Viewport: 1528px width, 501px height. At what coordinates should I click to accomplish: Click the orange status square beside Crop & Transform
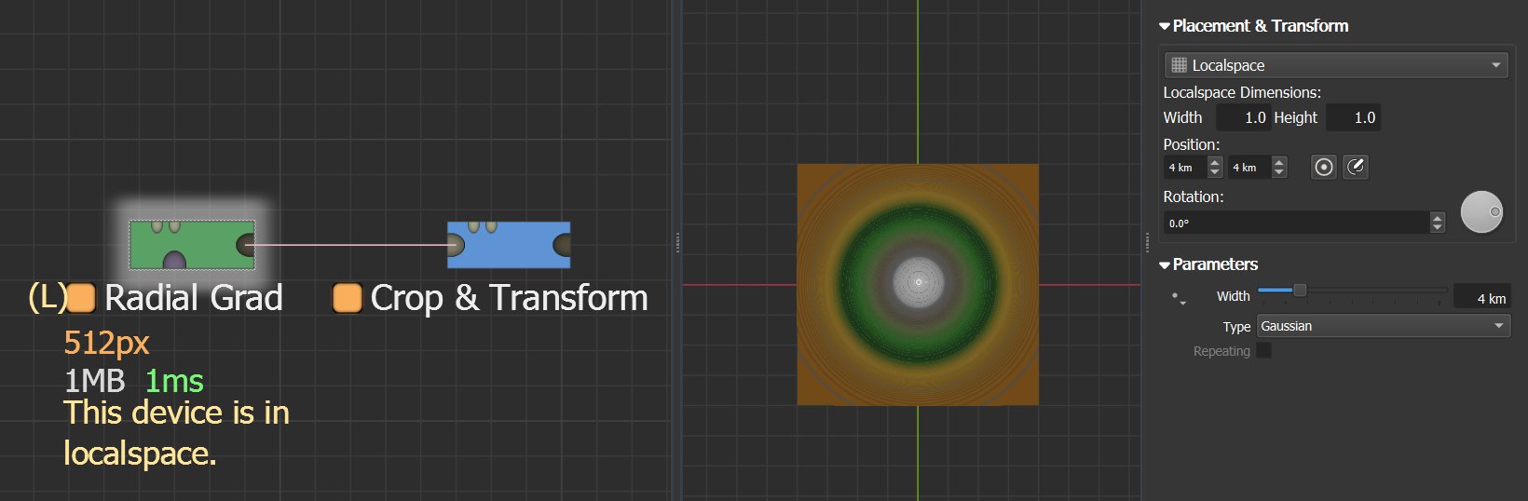(x=348, y=298)
